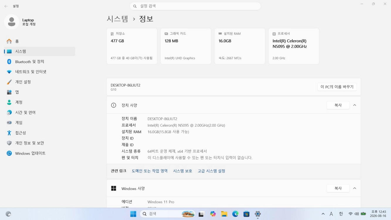
Task: Click the A input mode indicator
Action: 331,214
